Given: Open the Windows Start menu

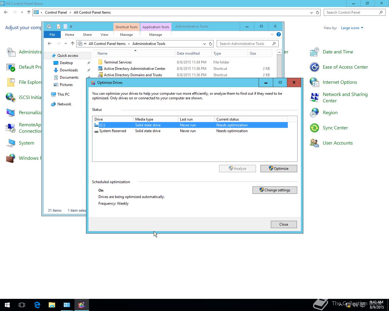Looking at the screenshot, I should (x=7, y=305).
